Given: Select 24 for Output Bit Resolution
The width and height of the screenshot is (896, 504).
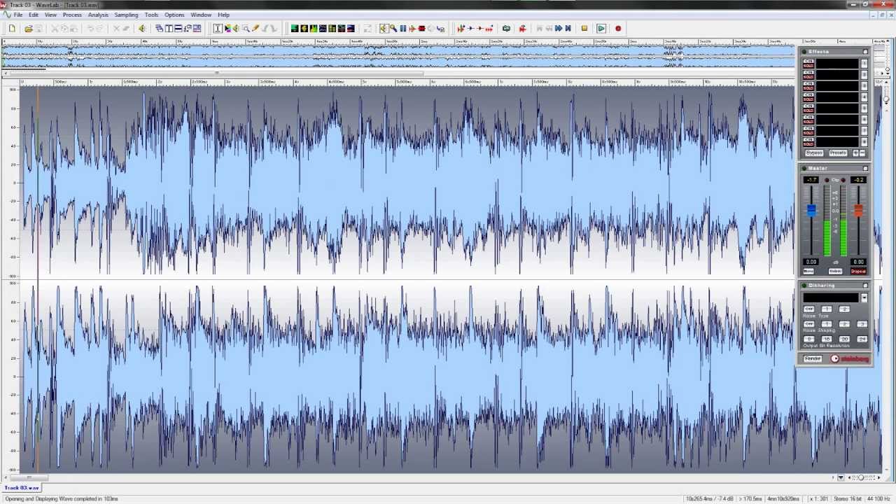Looking at the screenshot, I should click(x=862, y=339).
